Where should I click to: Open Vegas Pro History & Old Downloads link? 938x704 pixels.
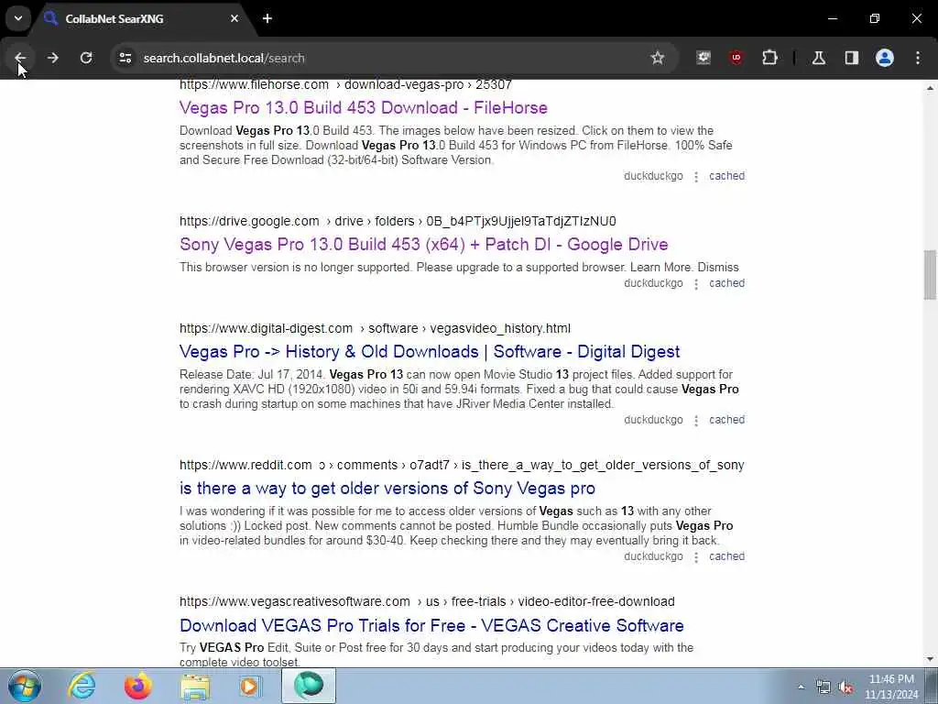click(x=430, y=351)
